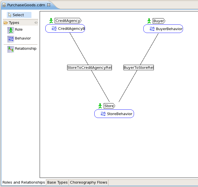Activate the PurchaseGoods.cdm editor tab

[26, 5]
